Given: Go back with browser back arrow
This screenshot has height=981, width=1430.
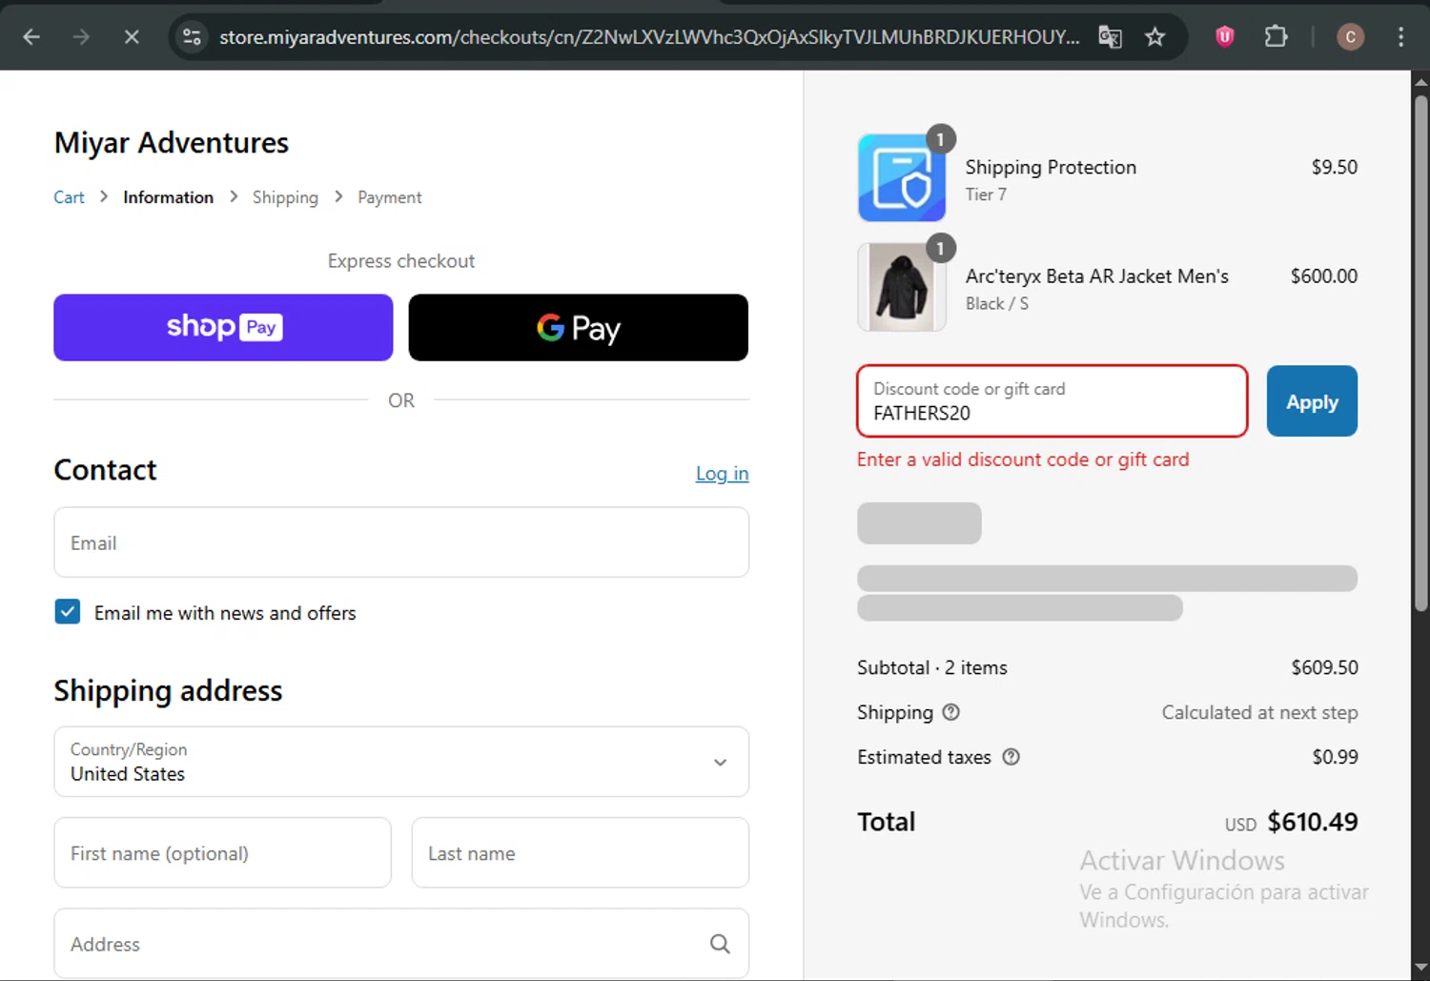Looking at the screenshot, I should tap(31, 37).
